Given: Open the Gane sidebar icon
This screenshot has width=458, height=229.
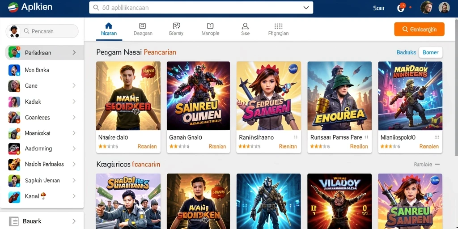Looking at the screenshot, I should (14, 86).
